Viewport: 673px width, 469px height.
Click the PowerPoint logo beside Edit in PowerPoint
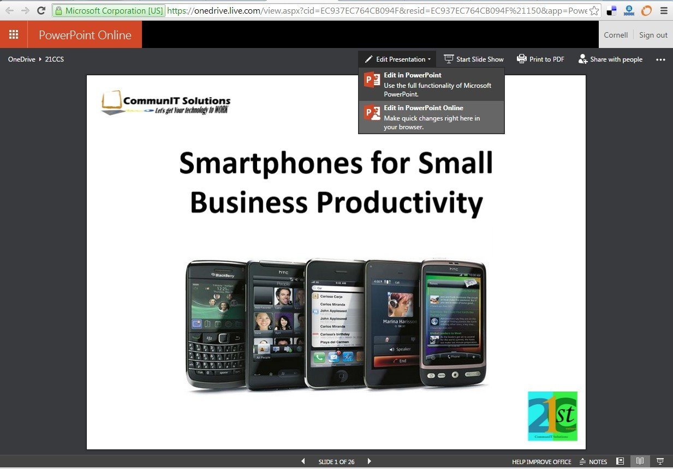[372, 80]
